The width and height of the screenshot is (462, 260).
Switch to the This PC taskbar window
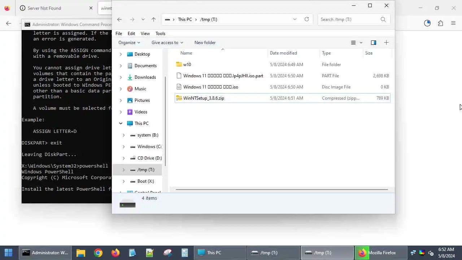click(220, 253)
